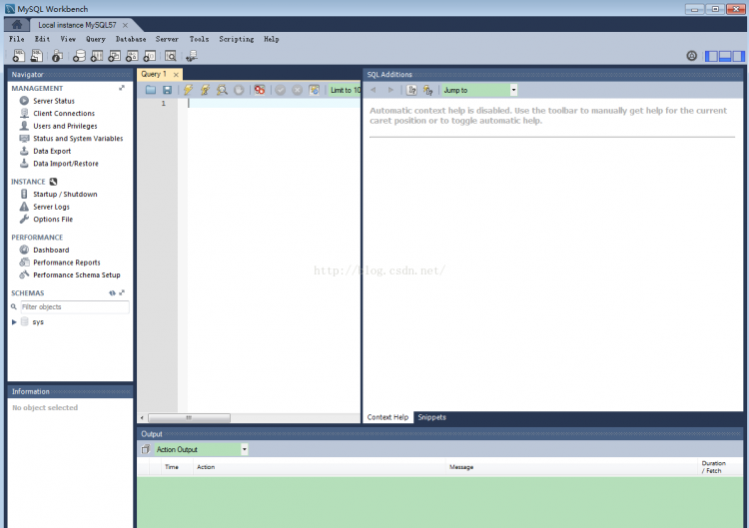This screenshot has height=528, width=749.
Task: Toggle left sidebar panel visibility
Action: (x=712, y=56)
